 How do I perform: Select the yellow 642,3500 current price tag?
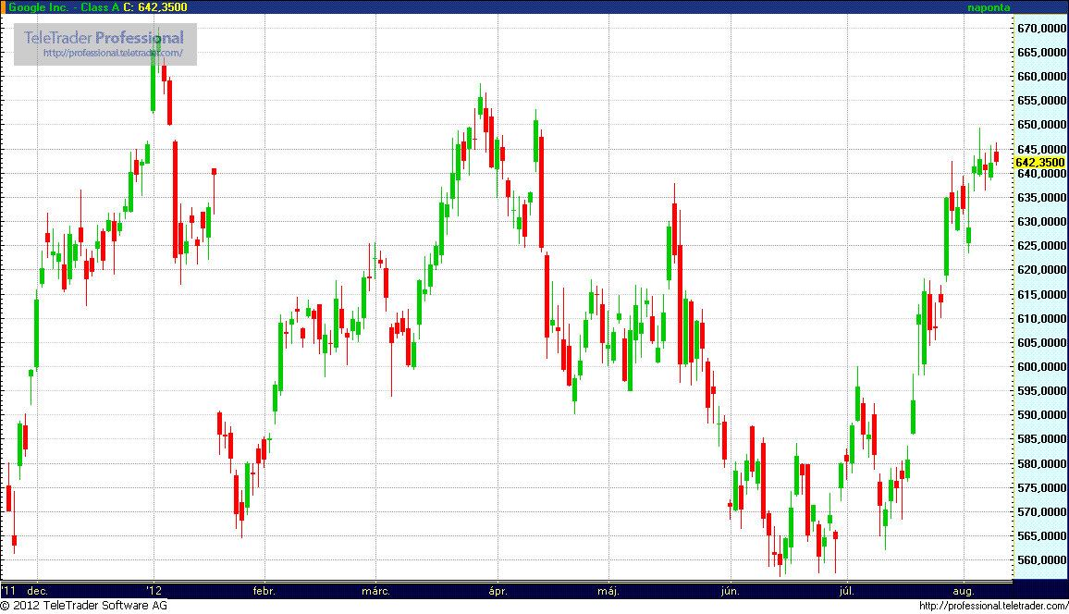coord(1039,162)
